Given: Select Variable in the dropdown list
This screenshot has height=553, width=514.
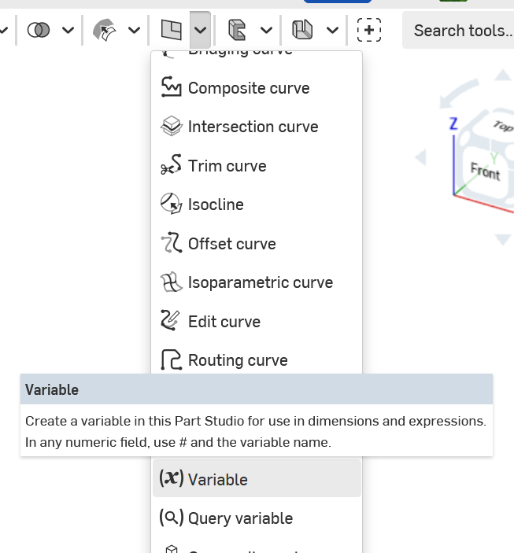Looking at the screenshot, I should pos(217,480).
